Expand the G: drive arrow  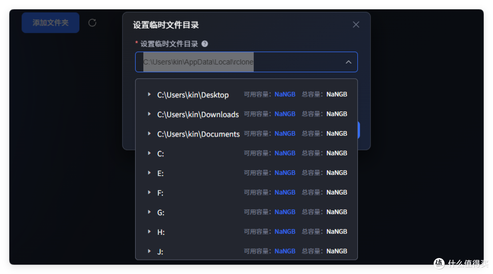coord(149,212)
